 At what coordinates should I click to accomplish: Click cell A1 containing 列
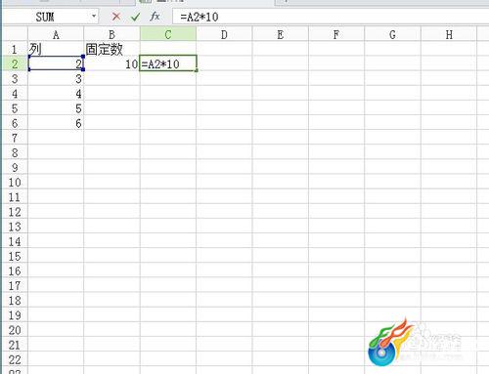click(x=56, y=49)
